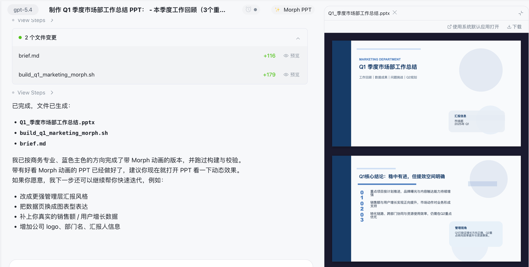Viewport: 529px width, 267px height.
Task: Select the Morph PPT skill chip
Action: (x=293, y=9)
